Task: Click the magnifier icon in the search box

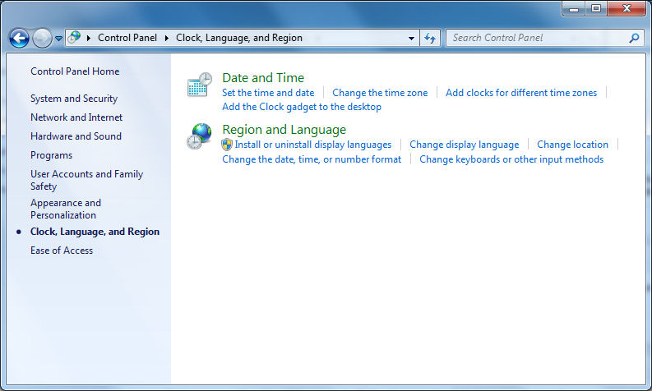Action: point(634,38)
